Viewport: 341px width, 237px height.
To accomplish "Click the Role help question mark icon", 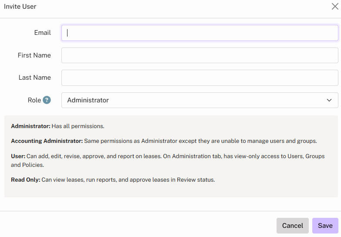I will click(47, 100).
